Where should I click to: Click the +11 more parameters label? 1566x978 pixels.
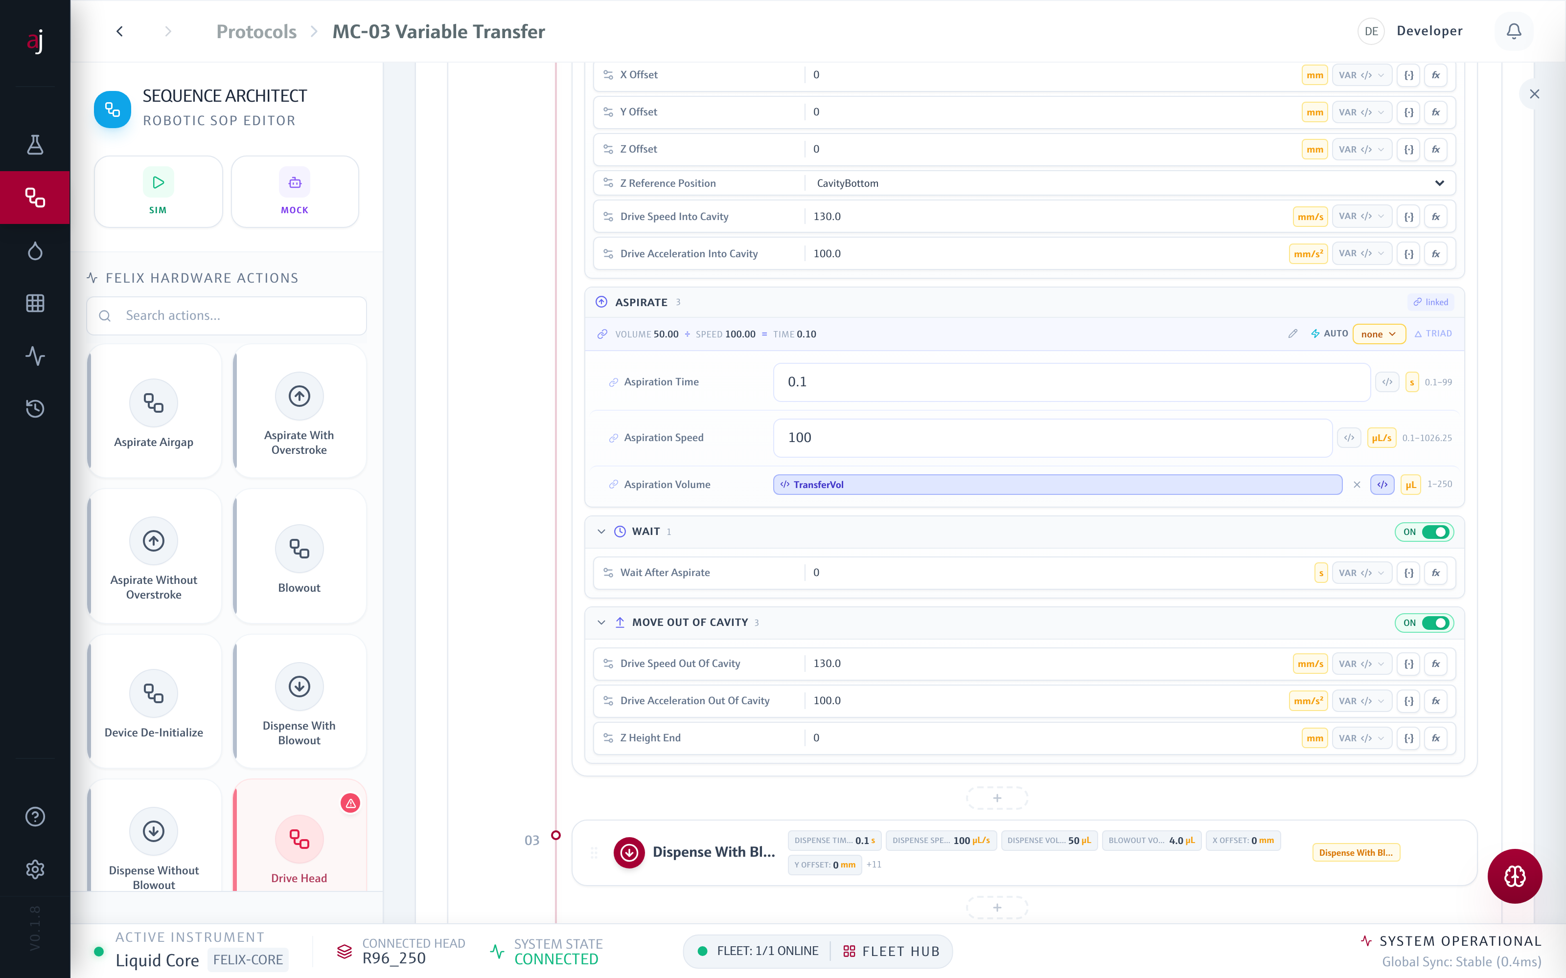pos(874,865)
